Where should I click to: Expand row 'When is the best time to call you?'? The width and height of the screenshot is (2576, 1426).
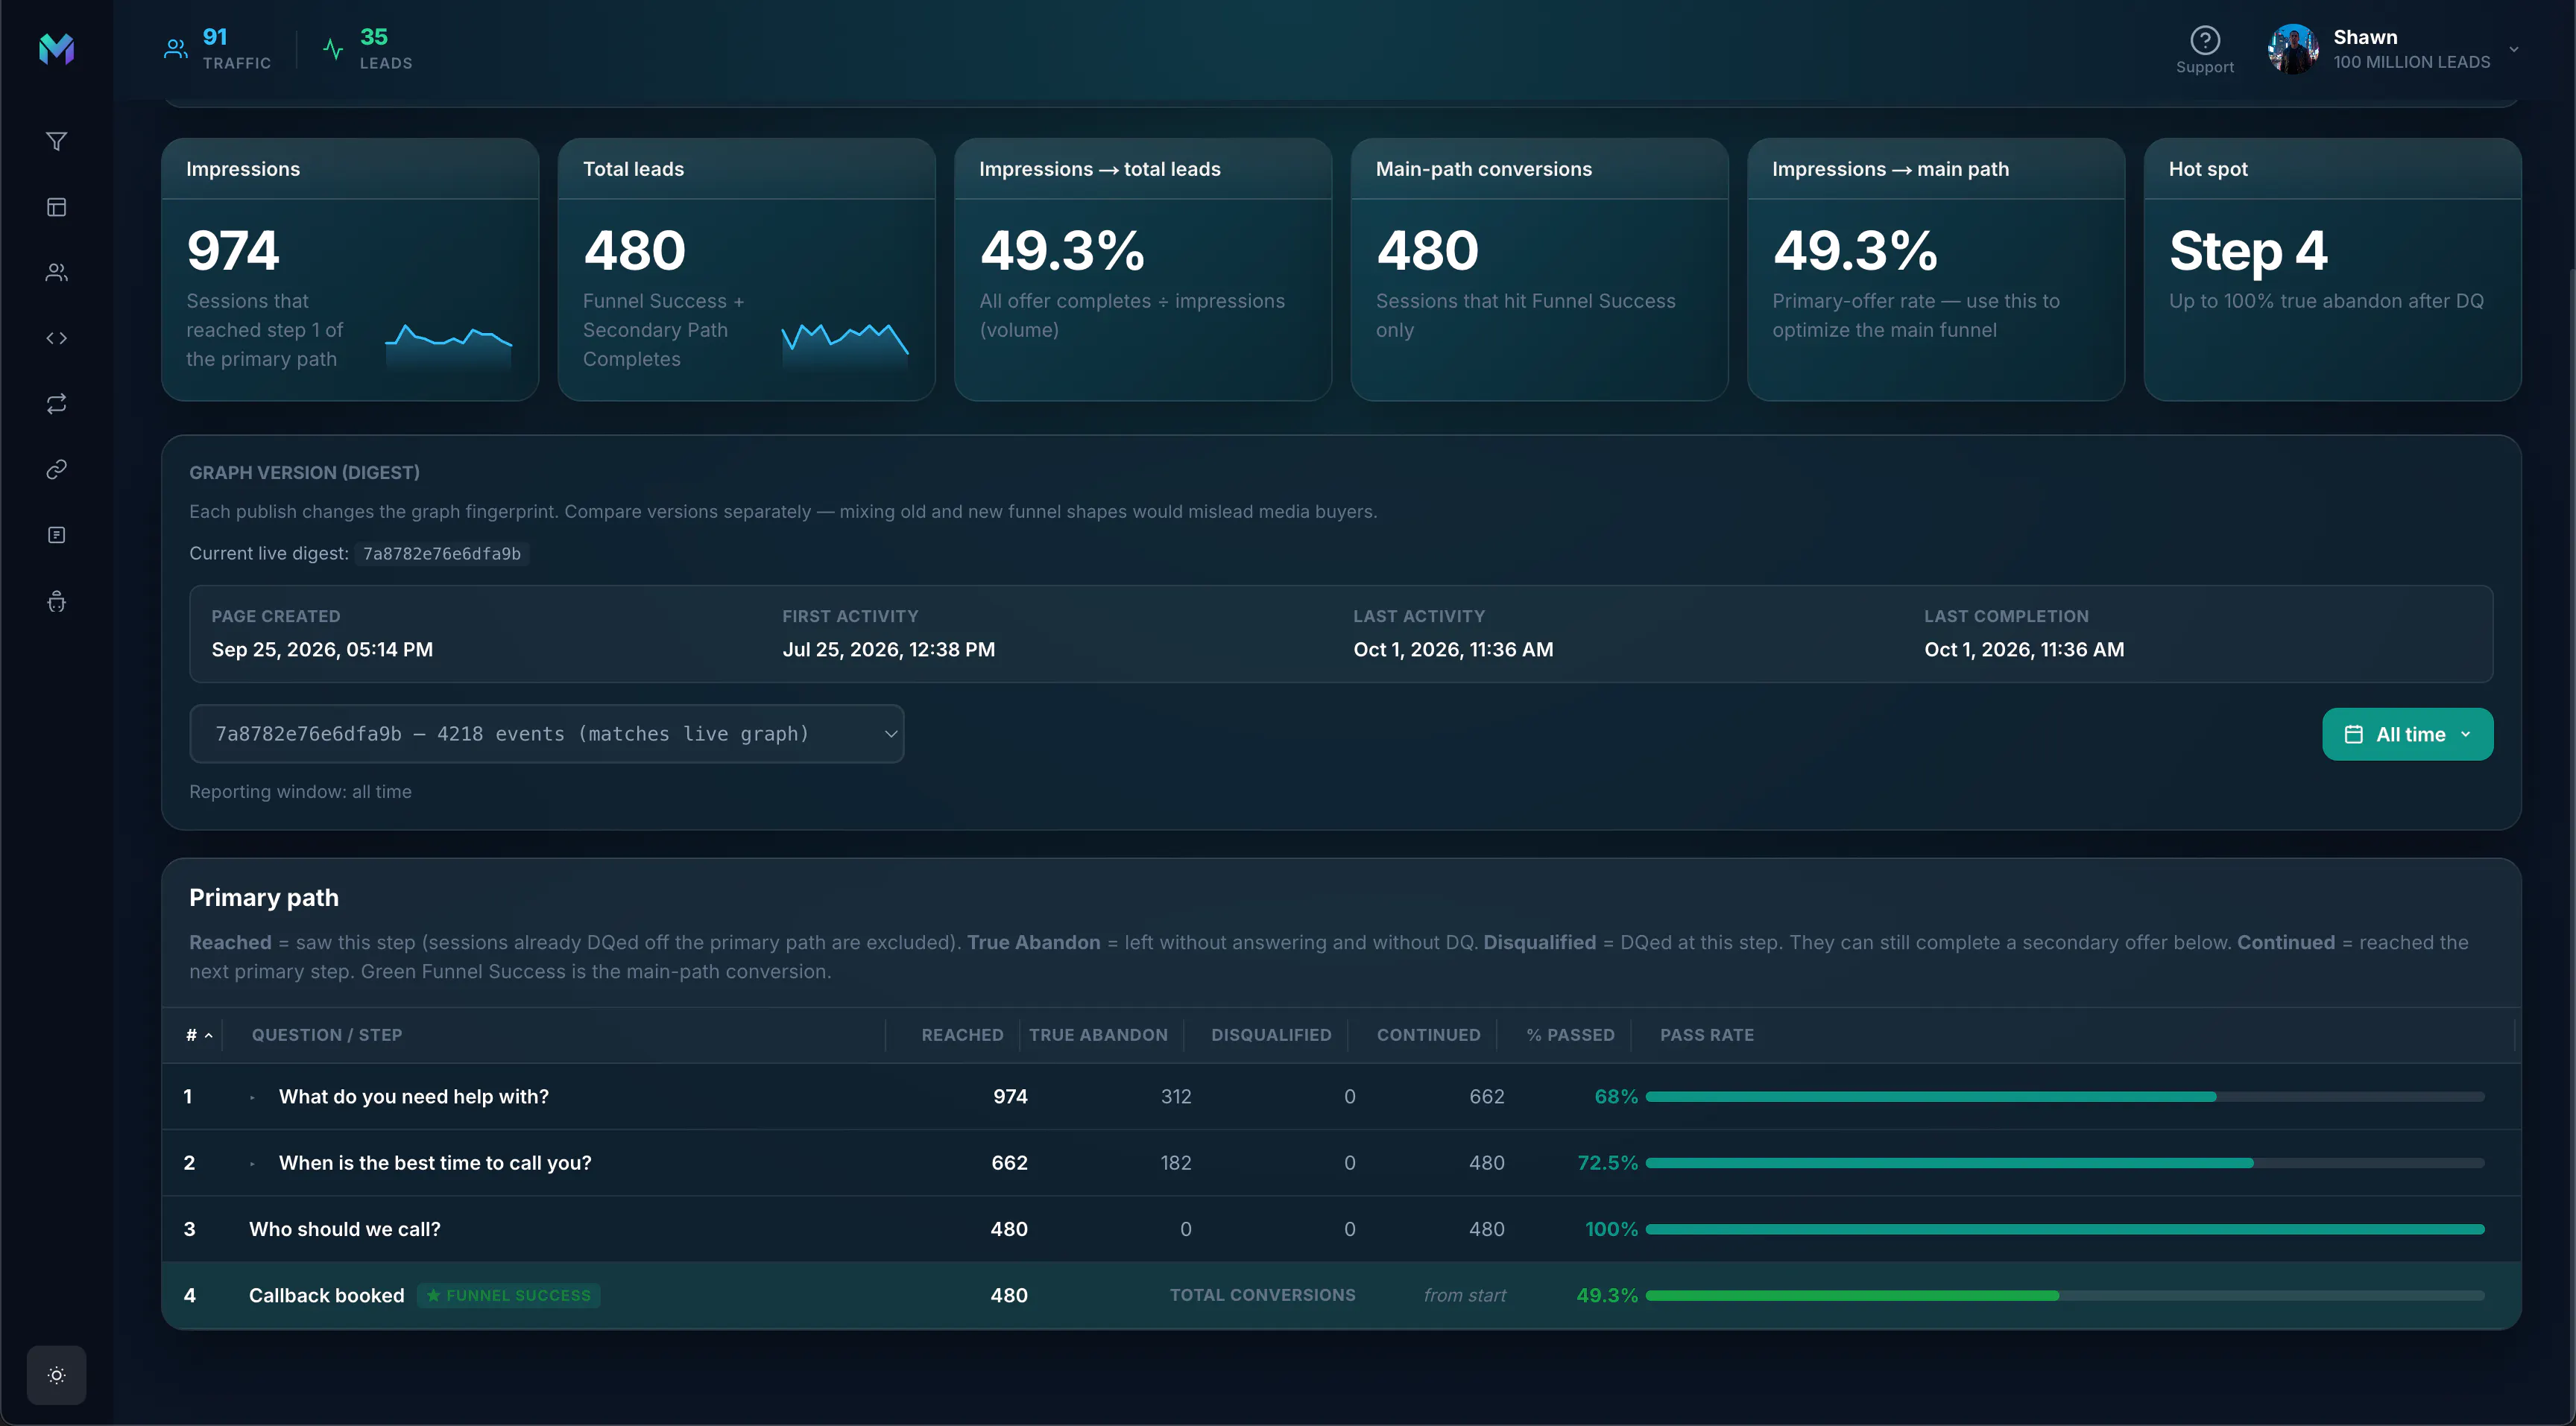click(x=252, y=1163)
